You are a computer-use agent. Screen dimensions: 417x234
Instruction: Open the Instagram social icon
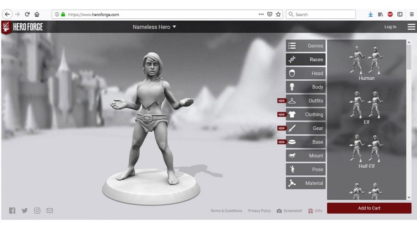(37, 211)
